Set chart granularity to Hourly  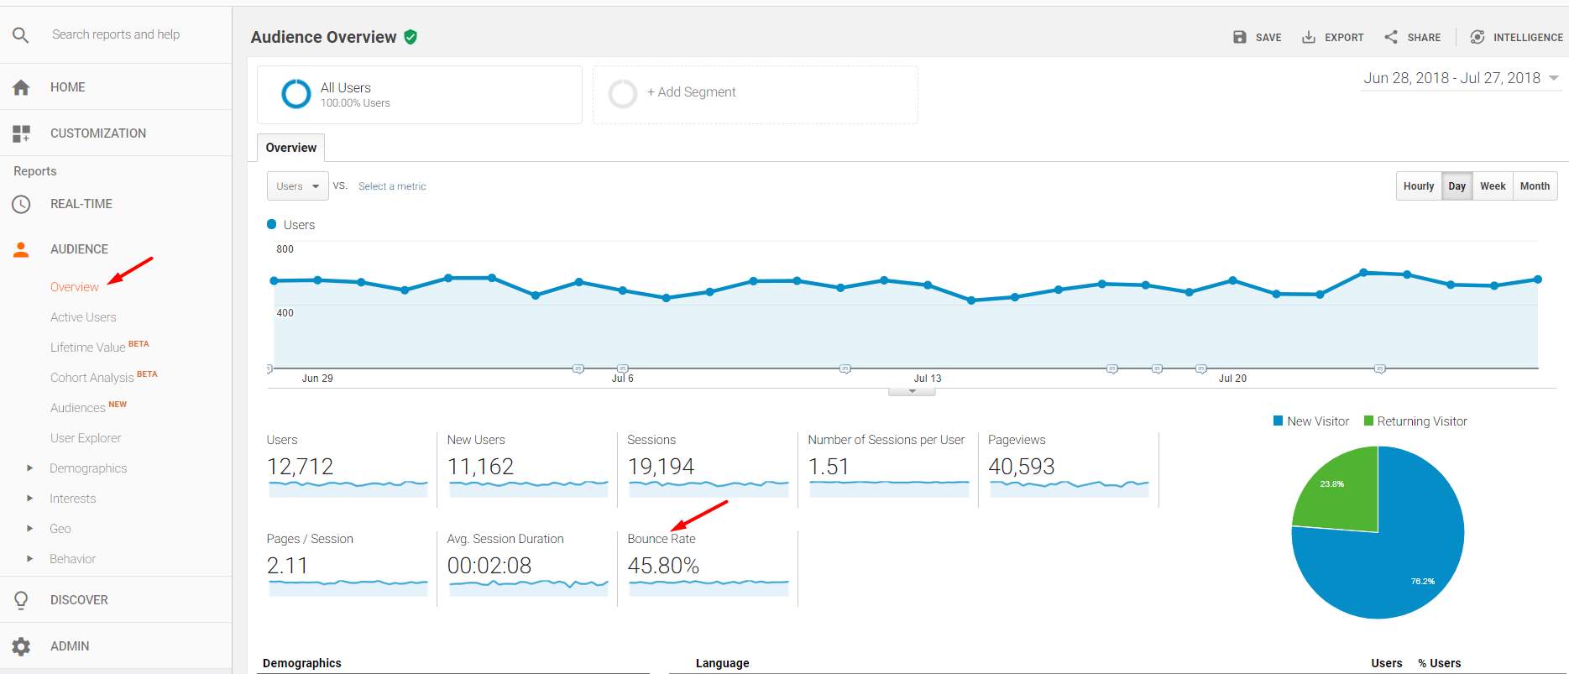click(1418, 186)
